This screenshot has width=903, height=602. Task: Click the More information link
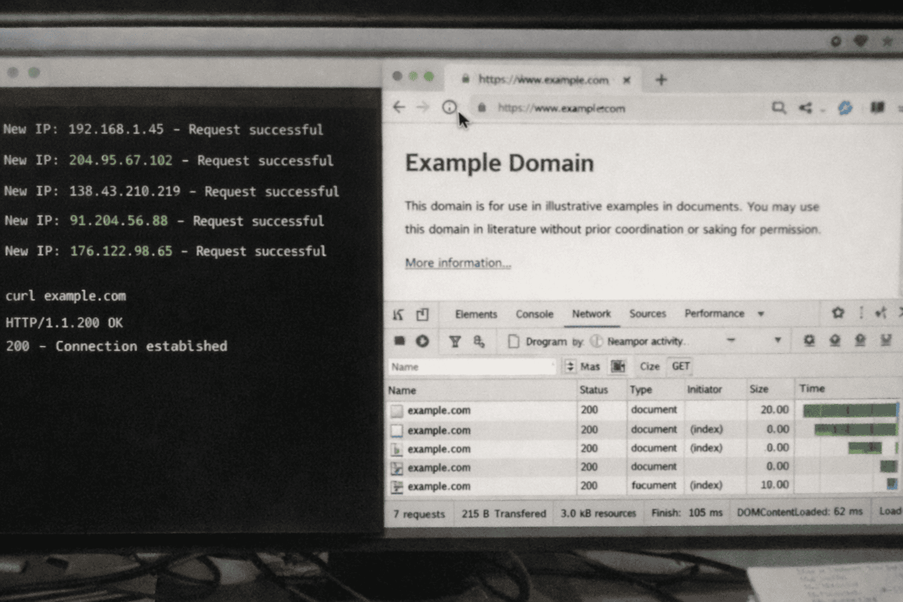458,263
